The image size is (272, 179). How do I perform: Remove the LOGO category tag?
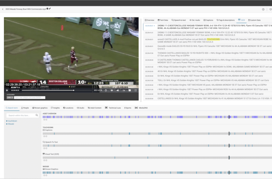point(12,97)
